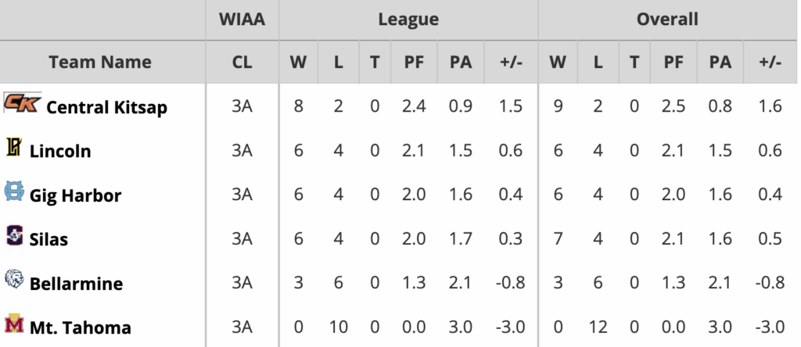This screenshot has width=801, height=347.
Task: Sort by League W column header
Action: [x=298, y=62]
